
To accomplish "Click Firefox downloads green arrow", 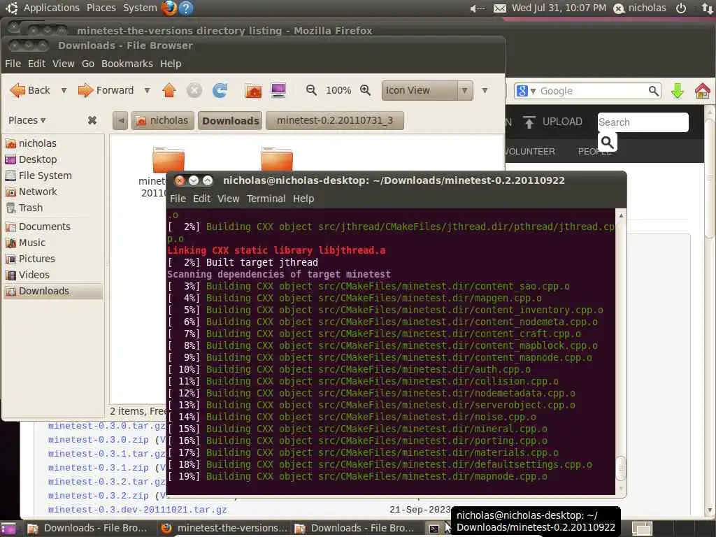I will pyautogui.click(x=678, y=91).
